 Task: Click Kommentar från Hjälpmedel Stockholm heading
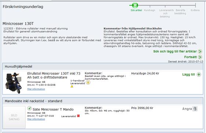tap(133, 29)
